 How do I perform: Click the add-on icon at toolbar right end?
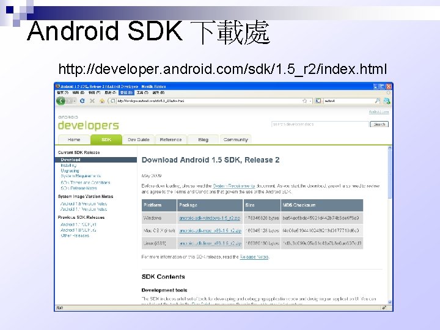coord(387,101)
